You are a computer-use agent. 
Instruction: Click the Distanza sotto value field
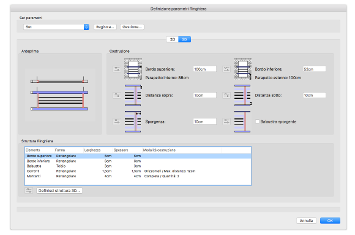point(315,95)
